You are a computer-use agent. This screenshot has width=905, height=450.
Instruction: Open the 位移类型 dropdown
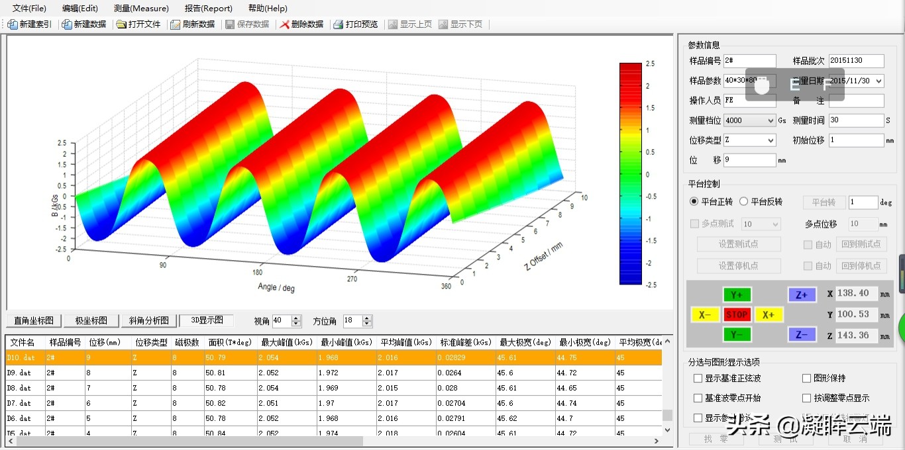pos(771,140)
